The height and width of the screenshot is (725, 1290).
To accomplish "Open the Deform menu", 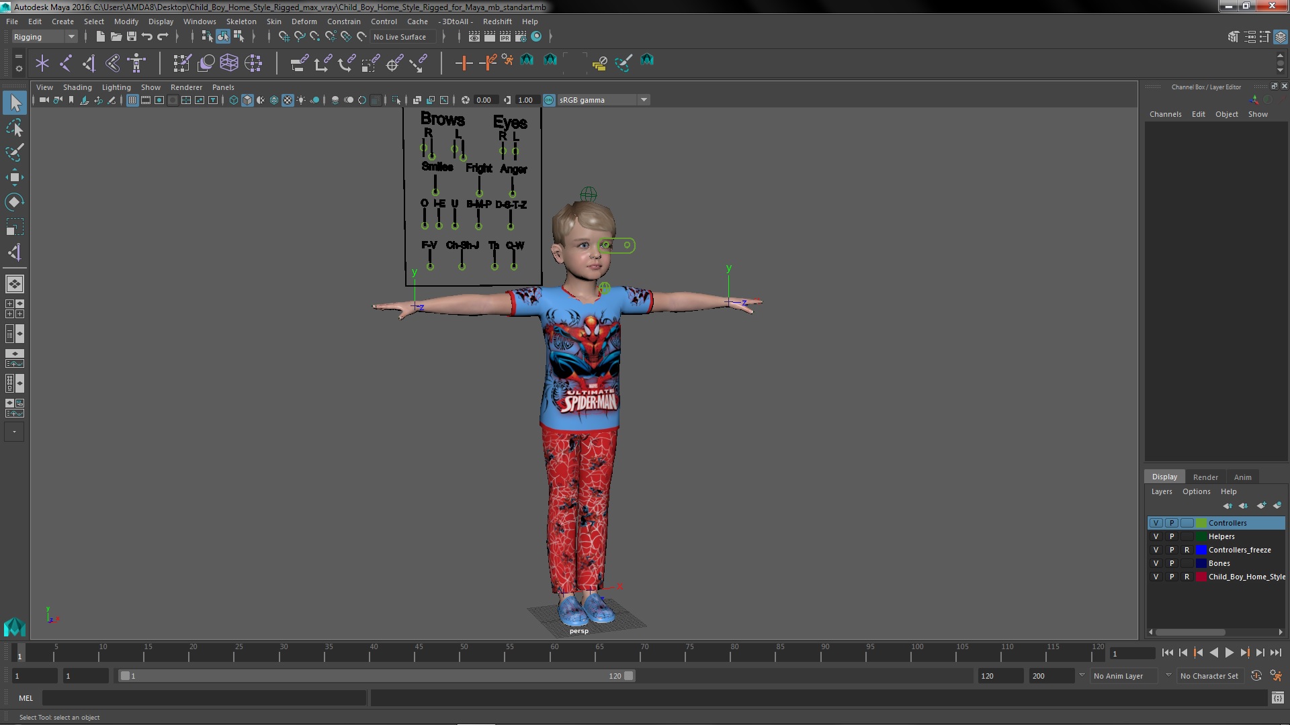I will tap(304, 21).
